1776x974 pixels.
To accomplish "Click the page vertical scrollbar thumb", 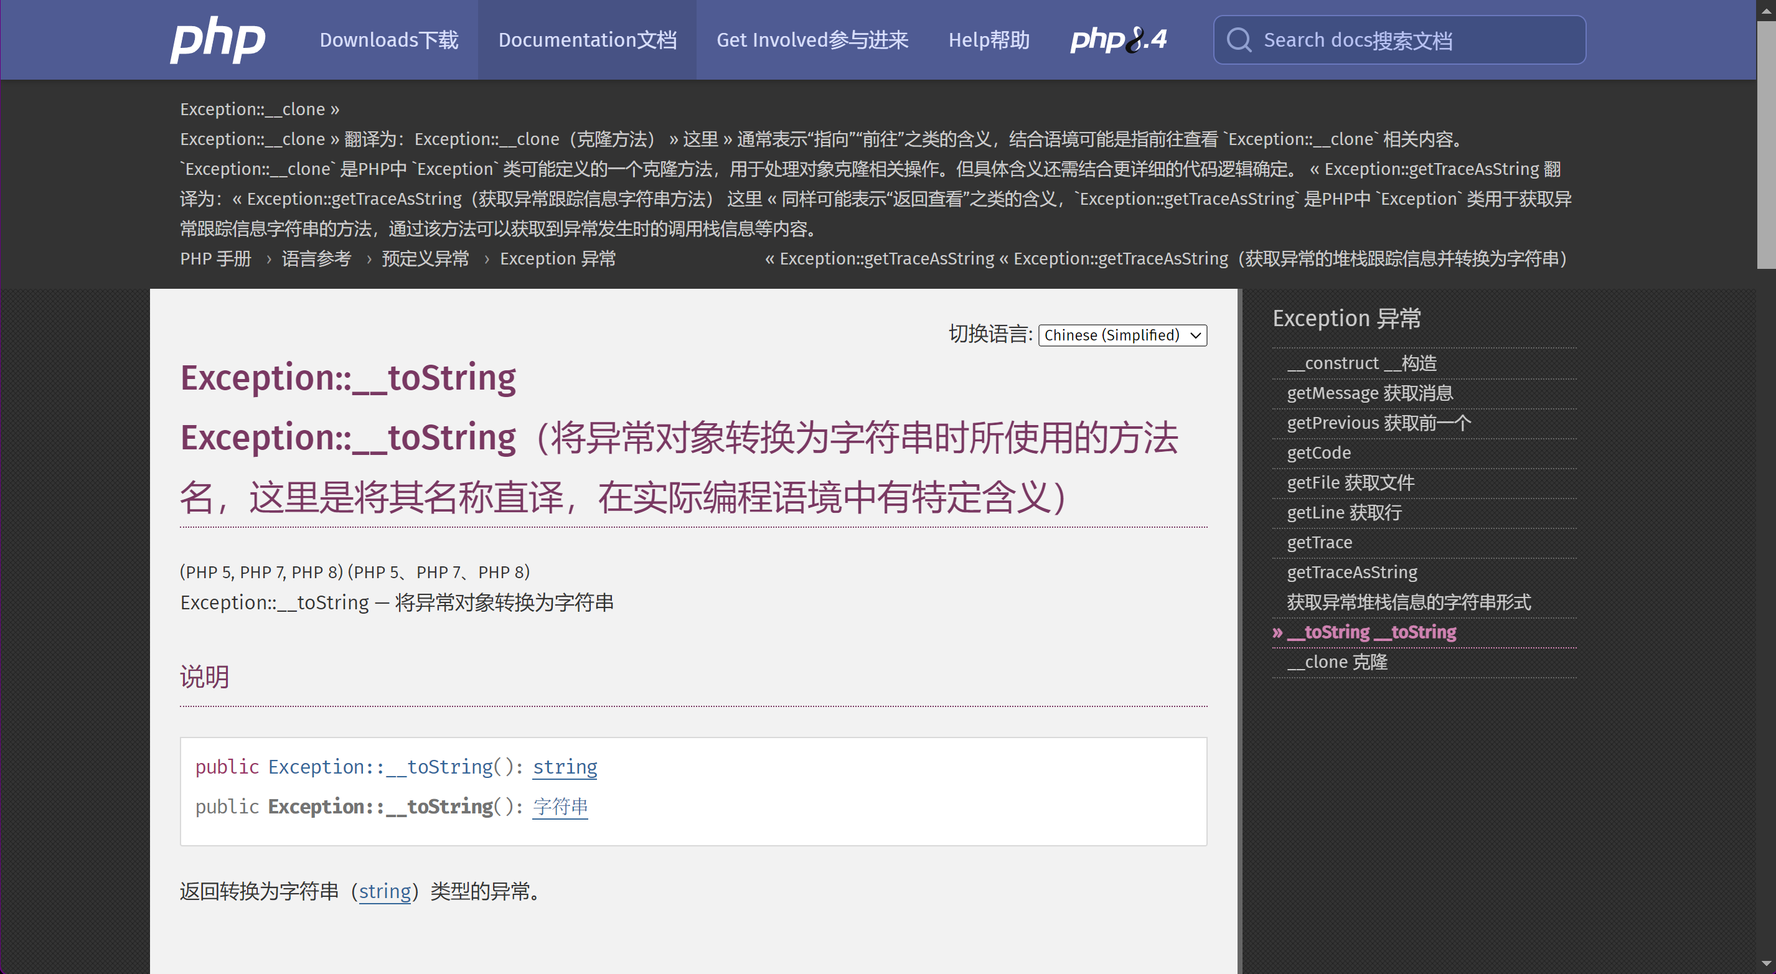I will (x=1765, y=145).
